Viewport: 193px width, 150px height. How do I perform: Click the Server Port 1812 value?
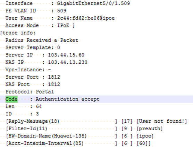pos(54,77)
